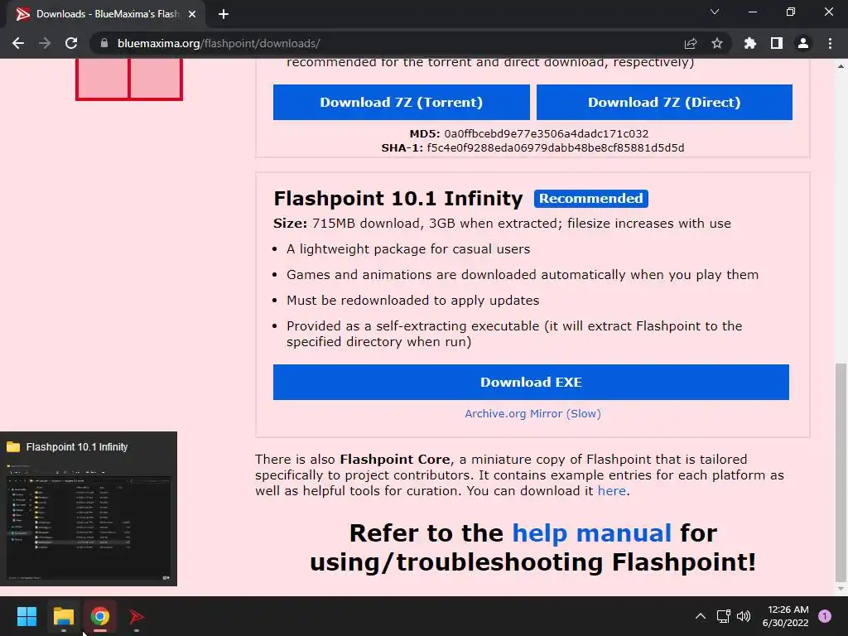Click the browser forward arrow
The height and width of the screenshot is (636, 848).
[45, 43]
